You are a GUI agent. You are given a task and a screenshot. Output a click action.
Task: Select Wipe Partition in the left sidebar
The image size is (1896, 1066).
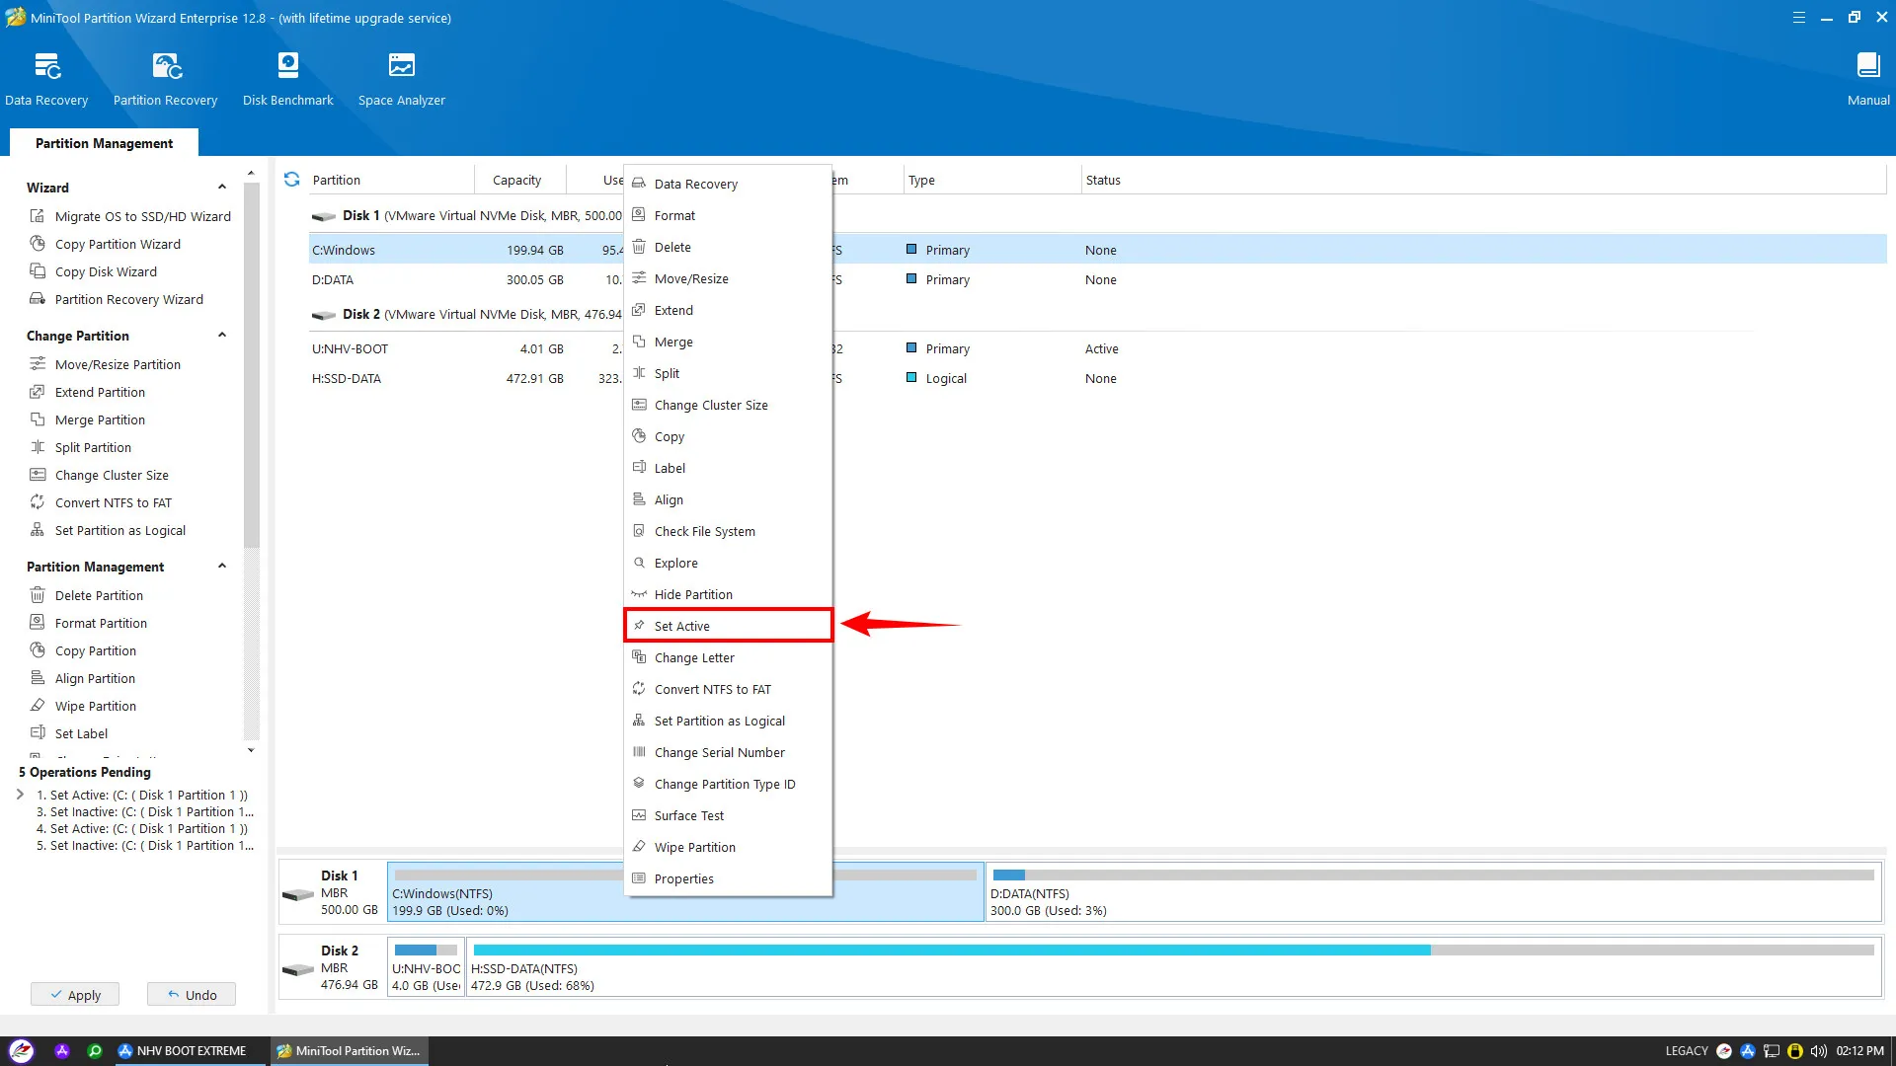pyautogui.click(x=95, y=706)
